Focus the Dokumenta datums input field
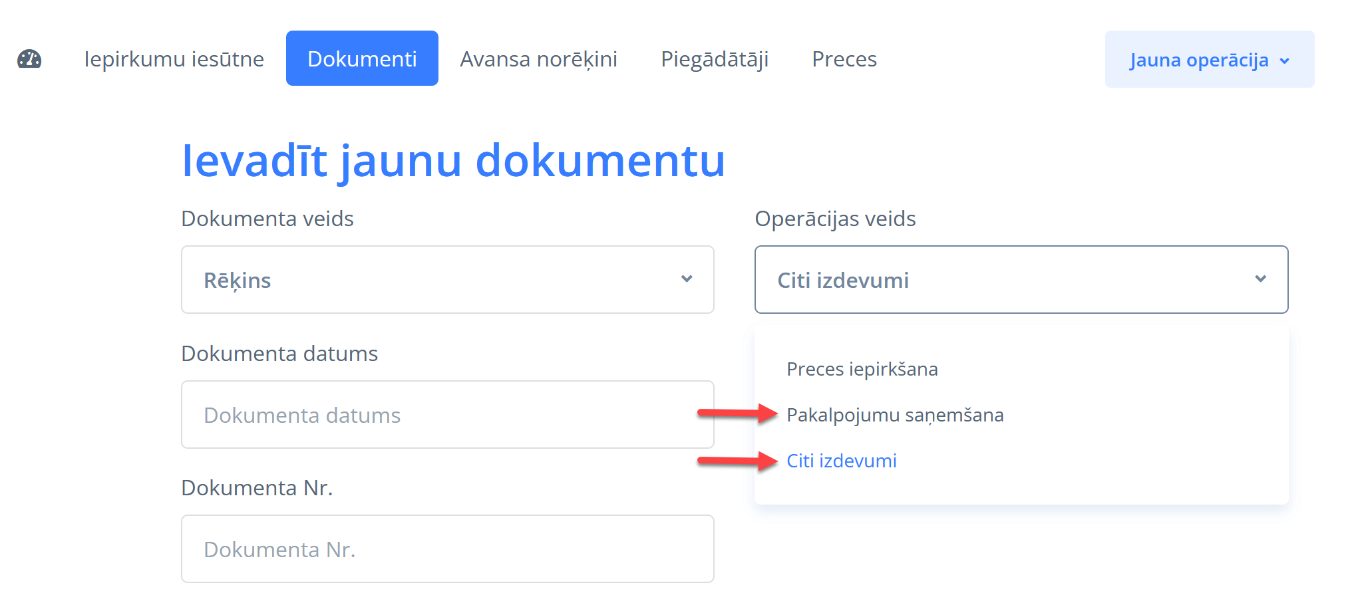This screenshot has width=1358, height=595. pyautogui.click(x=447, y=415)
